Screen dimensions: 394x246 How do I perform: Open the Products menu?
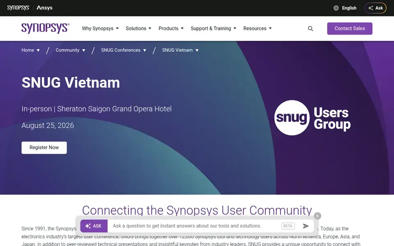[168, 28]
